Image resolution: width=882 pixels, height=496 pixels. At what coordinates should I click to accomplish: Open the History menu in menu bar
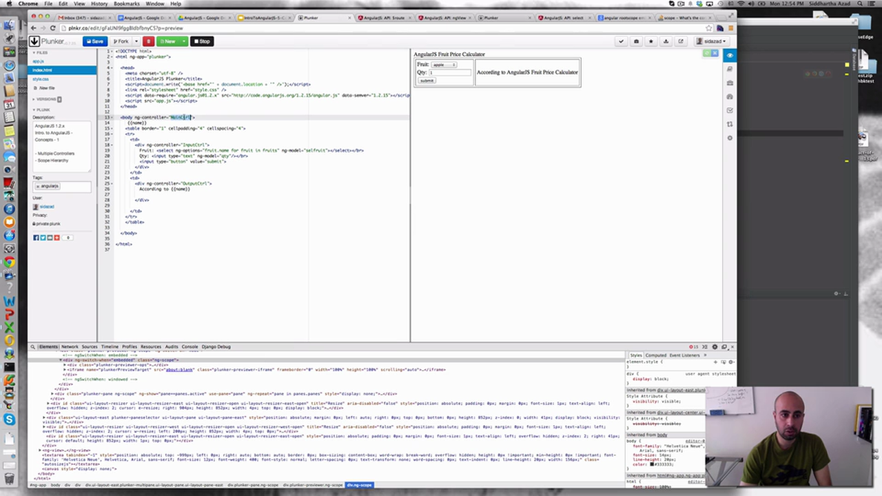pyautogui.click(x=99, y=3)
